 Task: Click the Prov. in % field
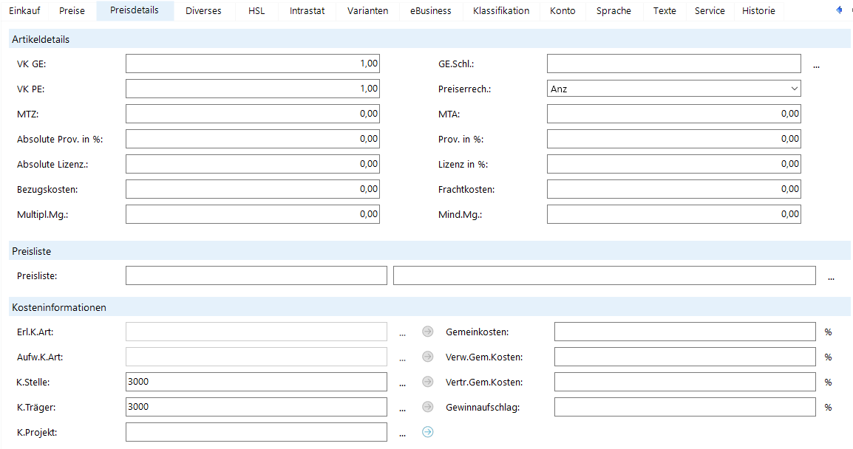coord(674,139)
